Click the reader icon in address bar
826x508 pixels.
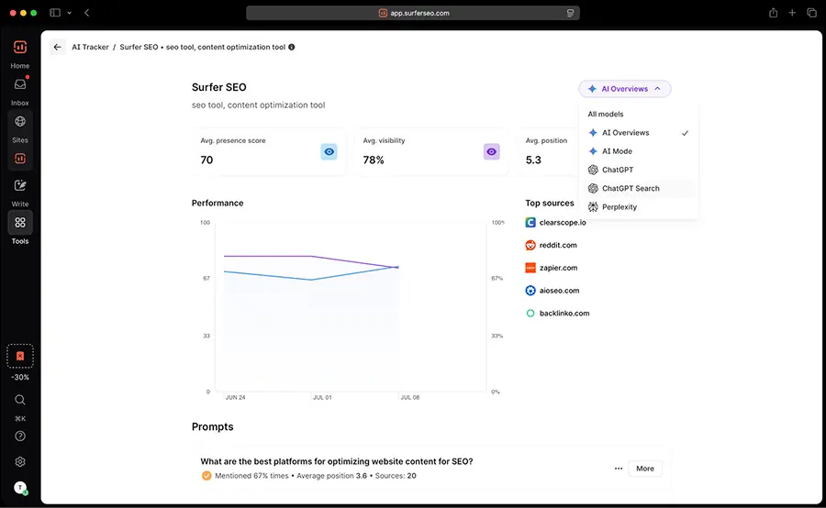(x=570, y=13)
